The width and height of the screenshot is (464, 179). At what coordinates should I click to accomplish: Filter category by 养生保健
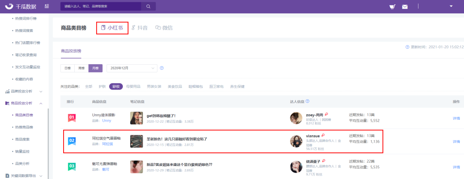click(237, 87)
